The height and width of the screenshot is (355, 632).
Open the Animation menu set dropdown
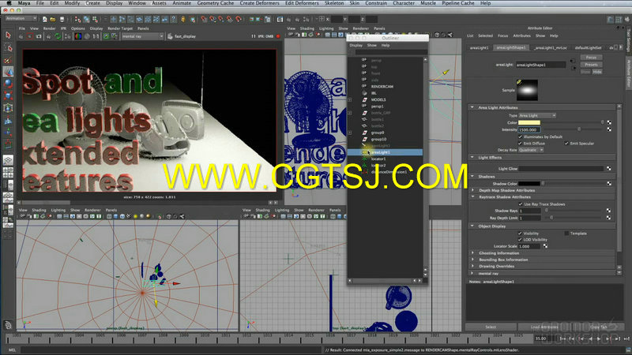tap(21, 18)
